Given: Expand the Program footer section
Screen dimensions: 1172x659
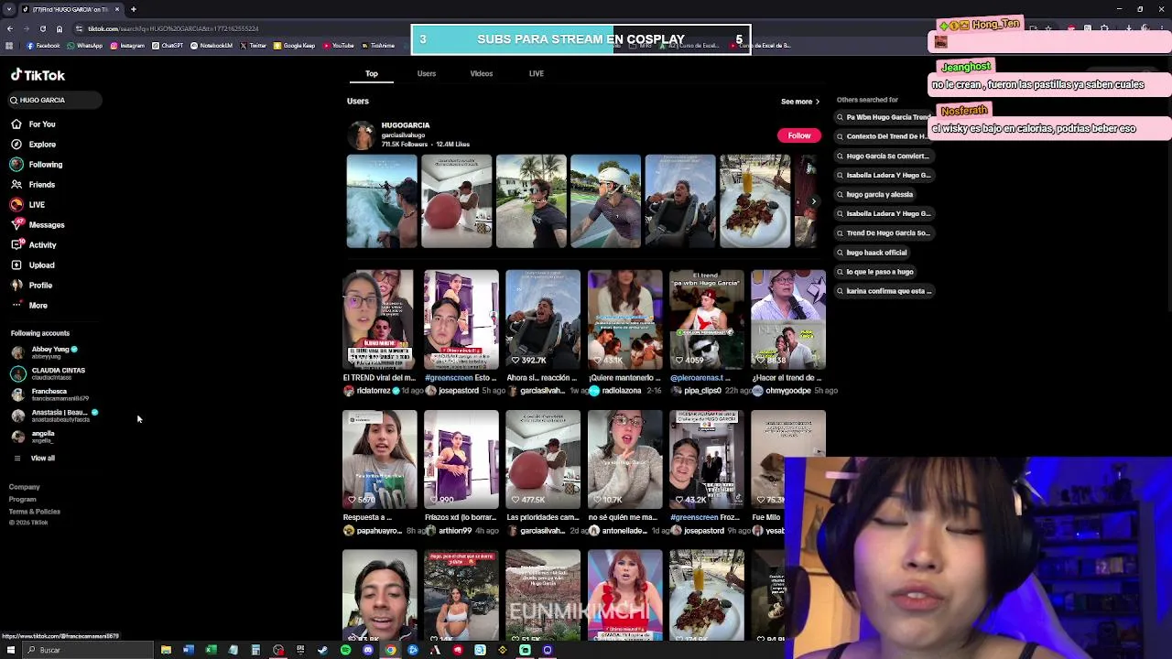Looking at the screenshot, I should click(22, 499).
